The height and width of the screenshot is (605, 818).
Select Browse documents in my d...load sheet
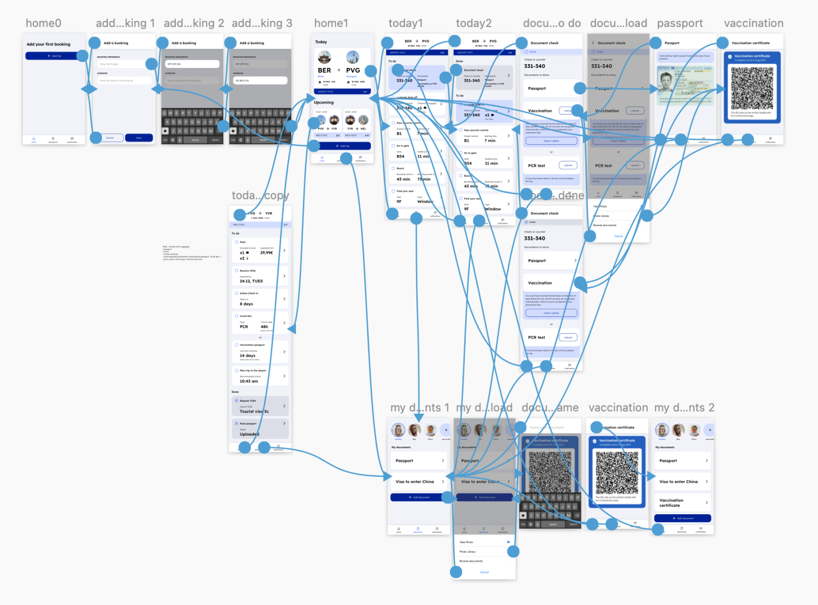pyautogui.click(x=471, y=561)
